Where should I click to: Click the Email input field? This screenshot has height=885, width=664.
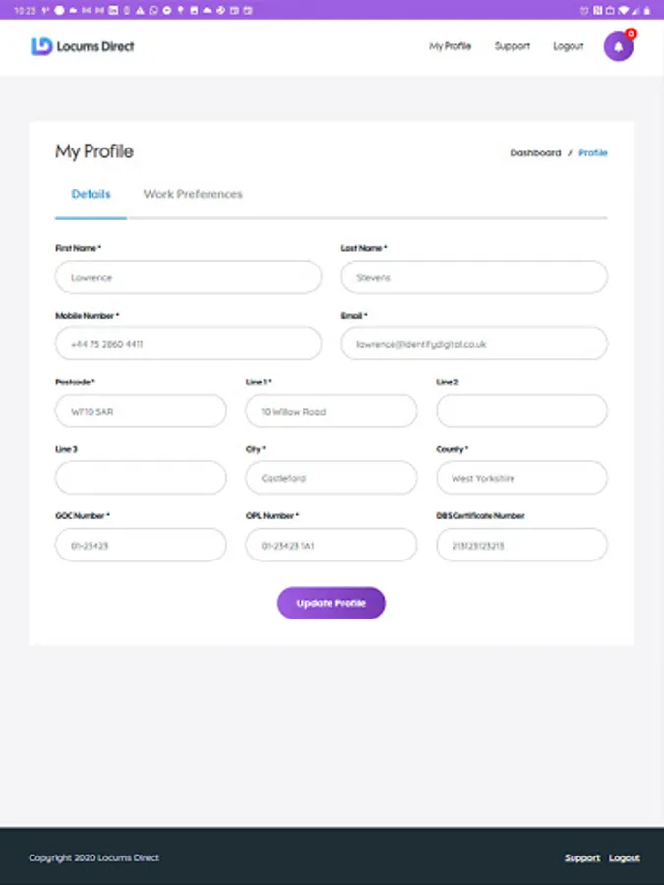pyautogui.click(x=474, y=344)
